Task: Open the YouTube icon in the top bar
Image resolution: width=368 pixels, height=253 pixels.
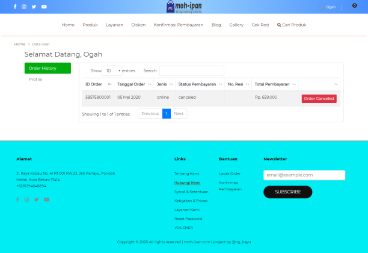Action: [x=44, y=7]
